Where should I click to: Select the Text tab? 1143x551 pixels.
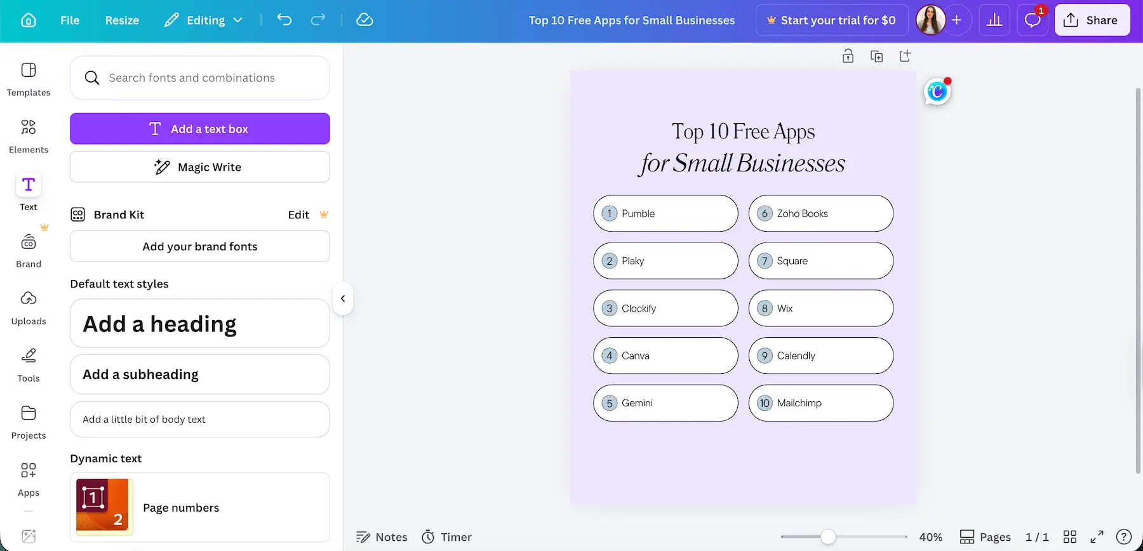(29, 192)
